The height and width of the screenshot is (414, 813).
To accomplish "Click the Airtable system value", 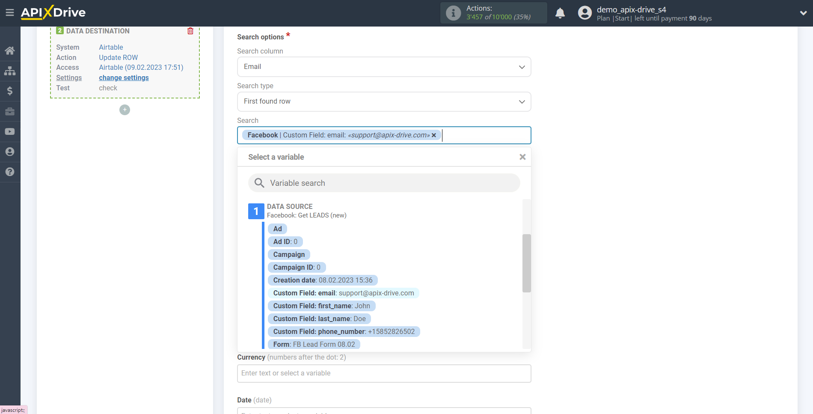I will 111,47.
